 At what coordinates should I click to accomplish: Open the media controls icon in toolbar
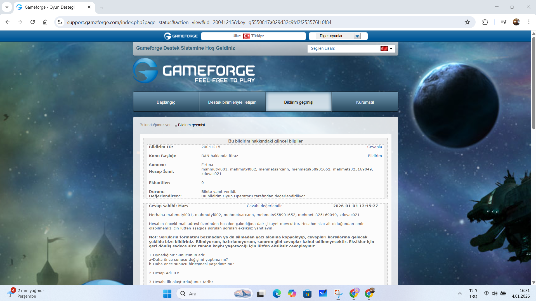point(504,22)
